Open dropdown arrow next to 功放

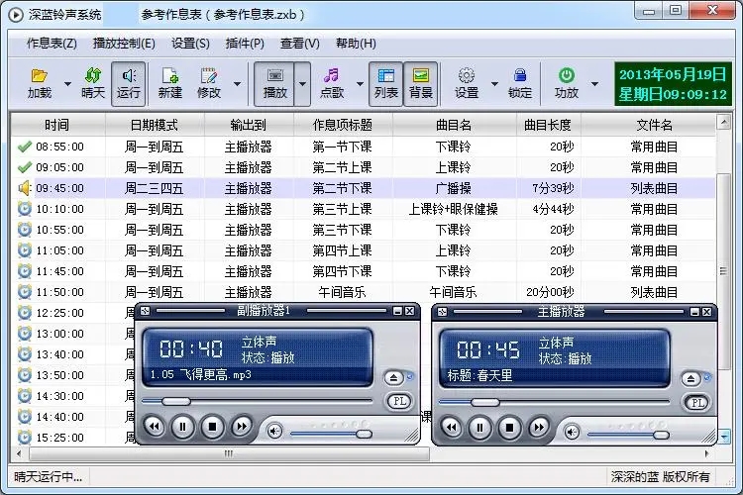click(594, 84)
